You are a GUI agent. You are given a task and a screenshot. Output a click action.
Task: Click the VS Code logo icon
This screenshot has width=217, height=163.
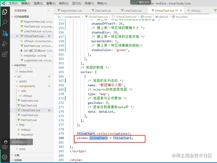tap(3, 3)
